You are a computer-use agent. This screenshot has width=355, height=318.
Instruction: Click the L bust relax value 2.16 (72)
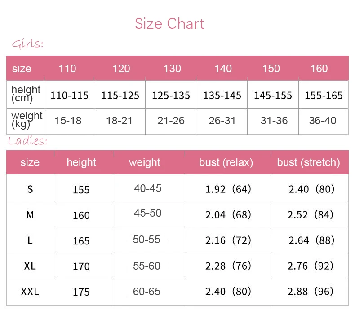228,240
